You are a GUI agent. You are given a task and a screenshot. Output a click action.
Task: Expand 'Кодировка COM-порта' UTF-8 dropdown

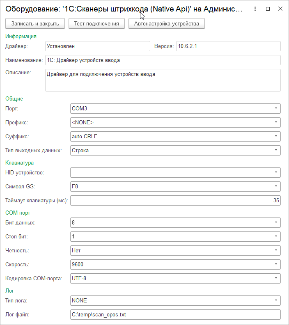276,278
